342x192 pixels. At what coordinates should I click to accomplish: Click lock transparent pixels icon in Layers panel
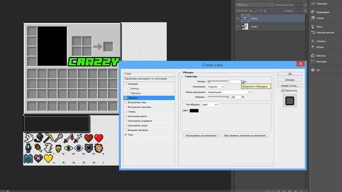(251, 11)
